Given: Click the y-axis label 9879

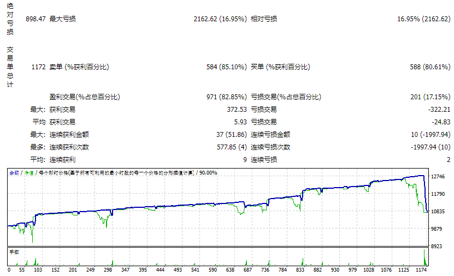Looking at the screenshot, I should pyautogui.click(x=437, y=229).
